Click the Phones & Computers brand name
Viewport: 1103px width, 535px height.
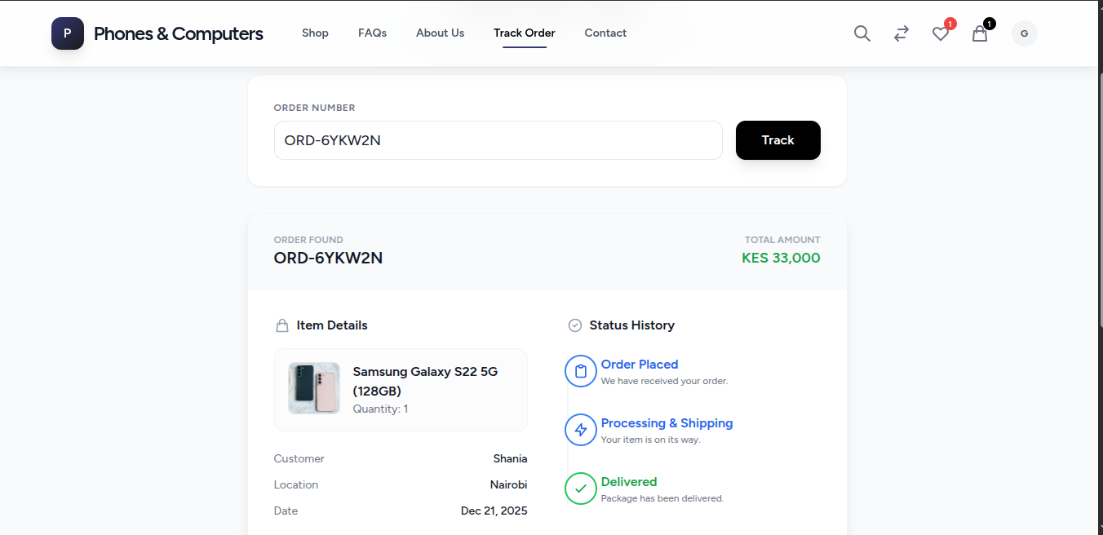click(x=179, y=33)
